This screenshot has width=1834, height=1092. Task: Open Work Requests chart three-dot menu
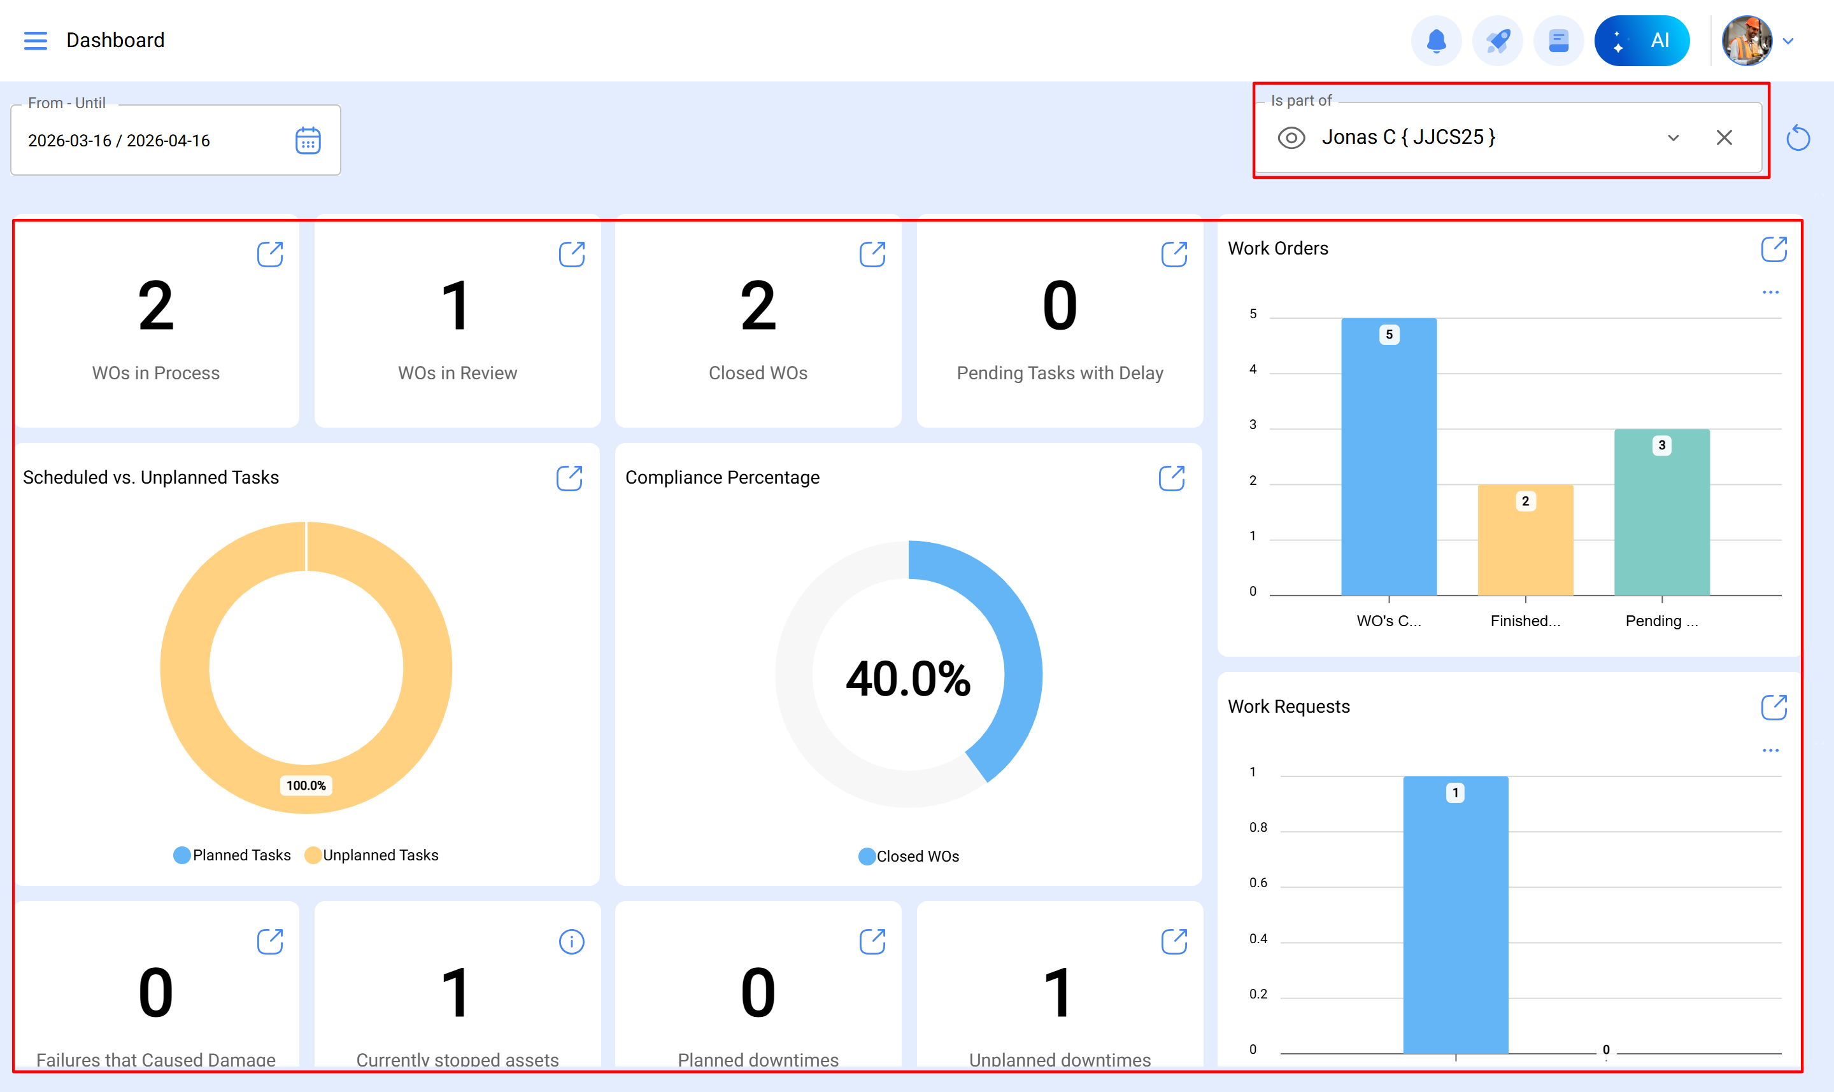(1770, 750)
